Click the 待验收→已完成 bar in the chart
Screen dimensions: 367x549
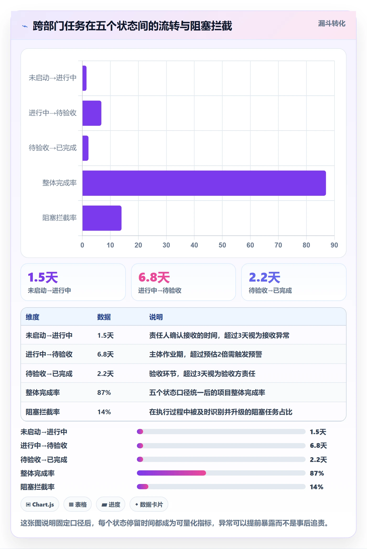(85, 148)
